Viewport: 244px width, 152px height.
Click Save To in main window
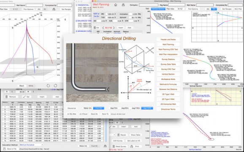pyautogui.click(x=105, y=114)
